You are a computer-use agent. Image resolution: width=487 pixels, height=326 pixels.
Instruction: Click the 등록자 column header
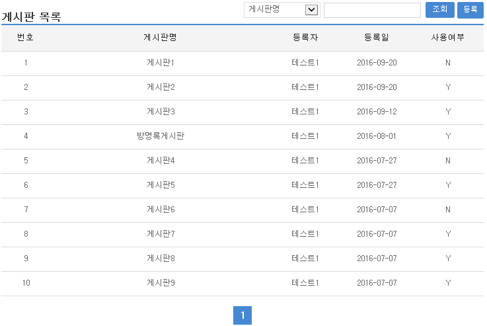pyautogui.click(x=305, y=38)
